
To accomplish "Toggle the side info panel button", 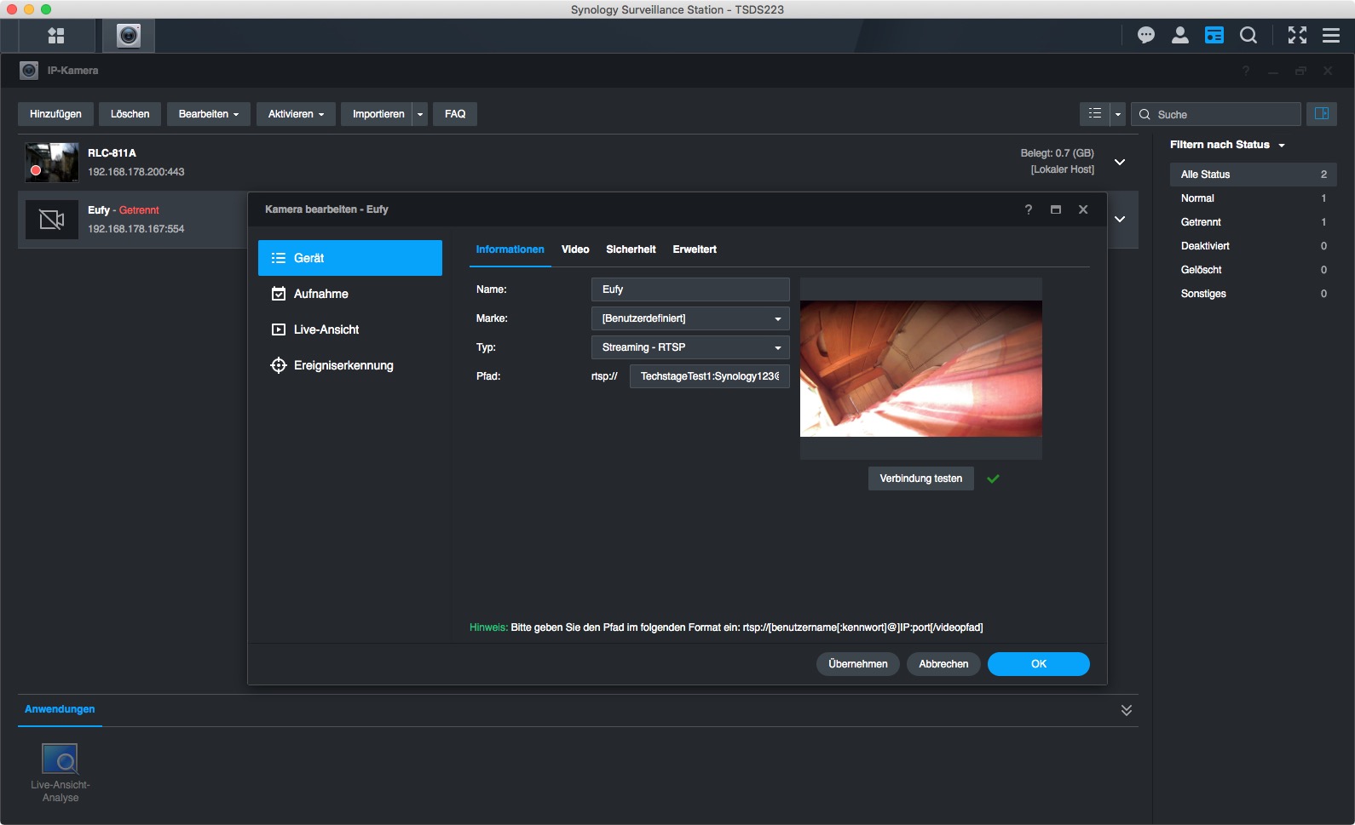I will (1321, 113).
